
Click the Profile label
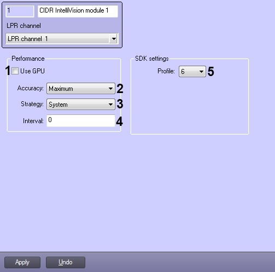[x=166, y=71]
